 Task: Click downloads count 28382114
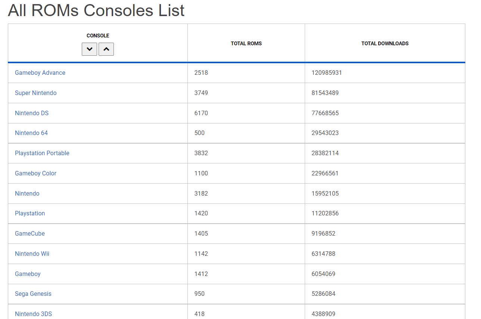tap(325, 153)
